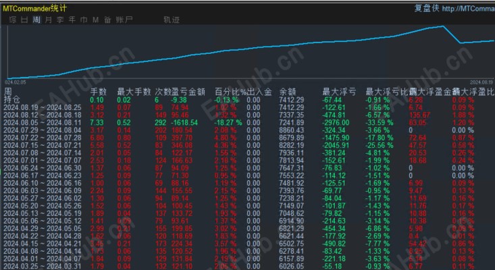Switch to the 综 summary tab
Viewport: 495px width, 270px height.
[13, 20]
